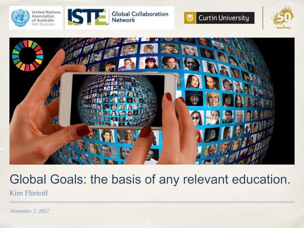Click the ISTE logo

87,18
